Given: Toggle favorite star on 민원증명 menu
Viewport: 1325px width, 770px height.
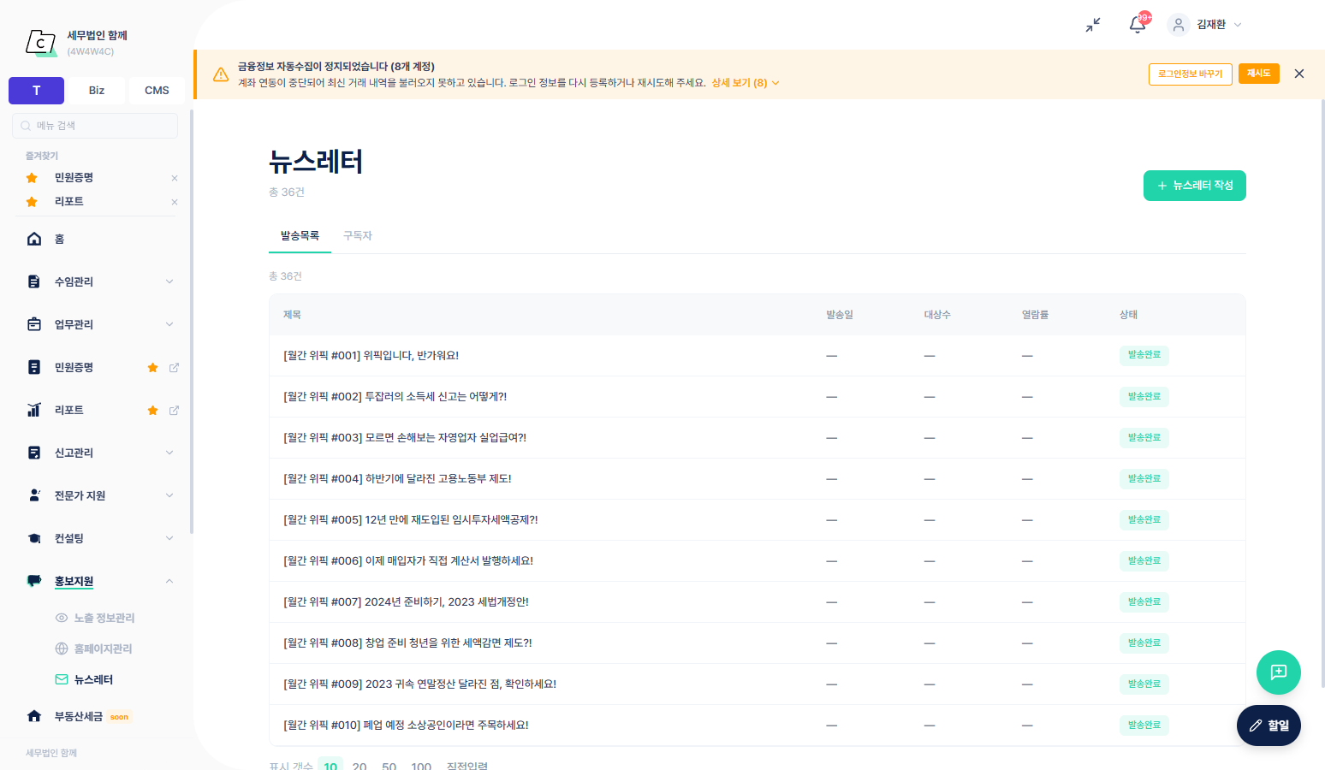Looking at the screenshot, I should click(152, 367).
